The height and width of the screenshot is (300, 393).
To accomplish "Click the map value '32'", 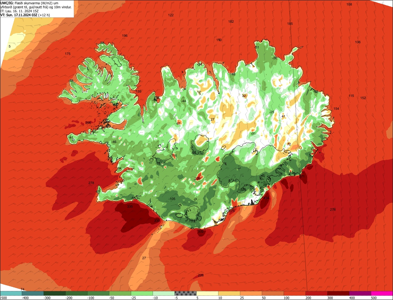I will [x=244, y=96].
